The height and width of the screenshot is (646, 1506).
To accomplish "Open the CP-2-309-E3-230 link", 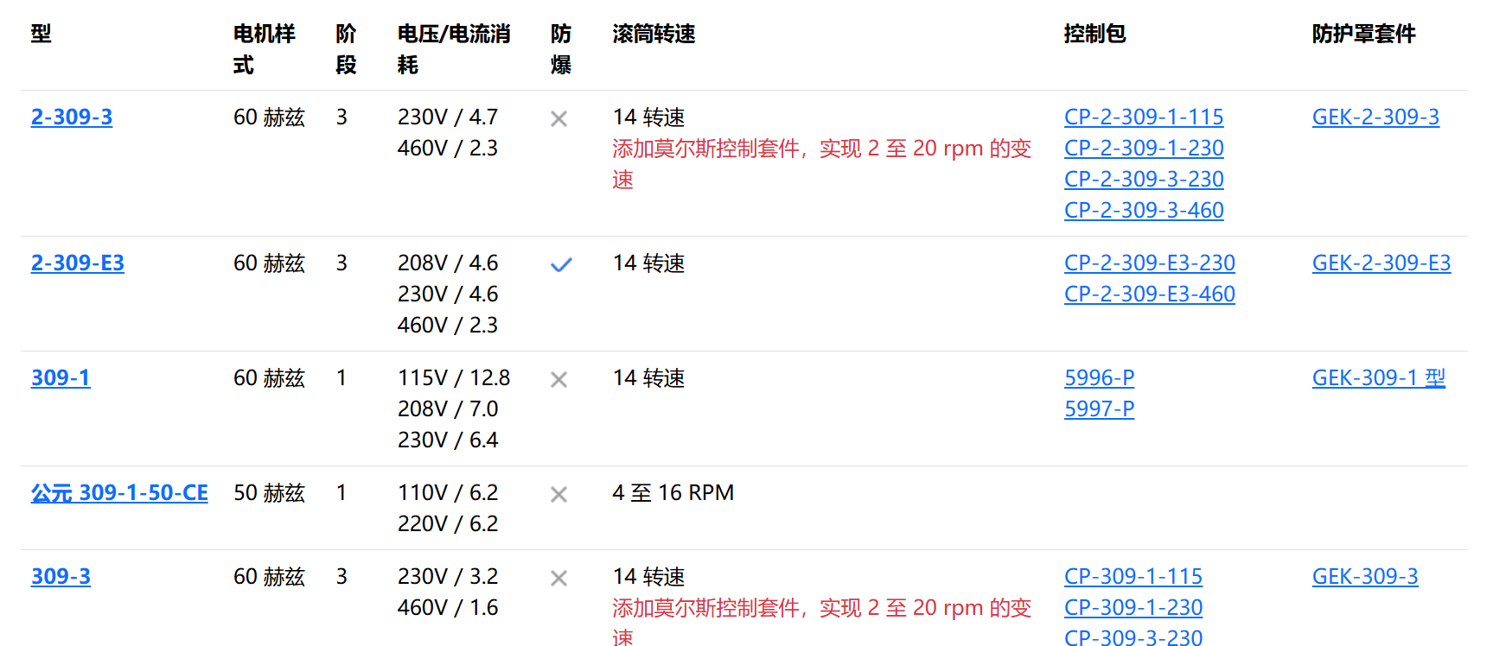I will (x=1149, y=263).
